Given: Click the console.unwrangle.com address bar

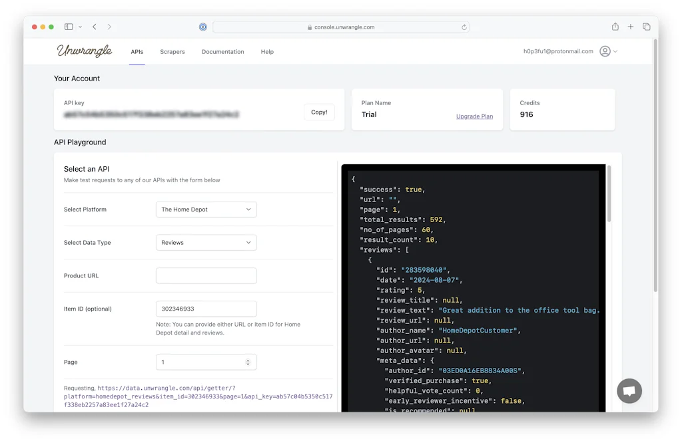Looking at the screenshot, I should [x=340, y=27].
